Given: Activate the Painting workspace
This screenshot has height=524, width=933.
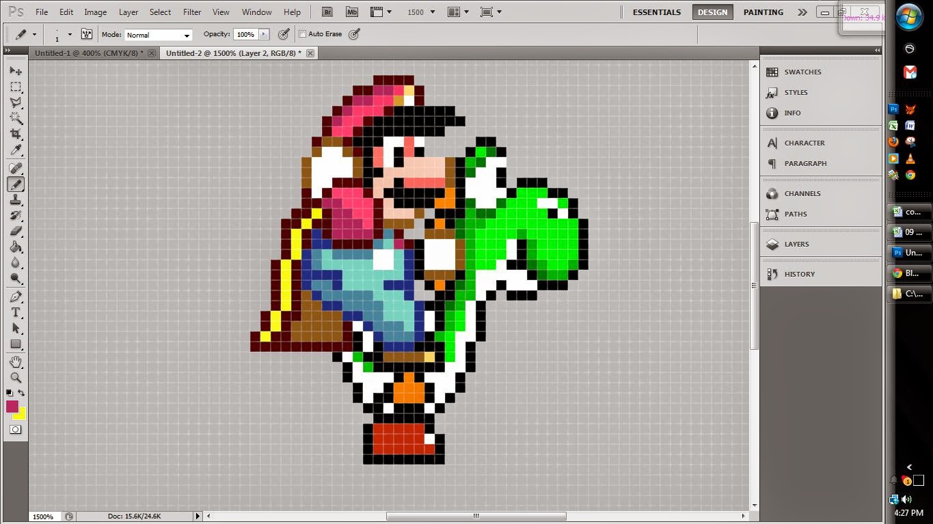Looking at the screenshot, I should 762,12.
